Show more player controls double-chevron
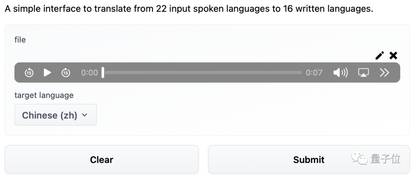The height and width of the screenshot is (177, 414). tap(384, 73)
